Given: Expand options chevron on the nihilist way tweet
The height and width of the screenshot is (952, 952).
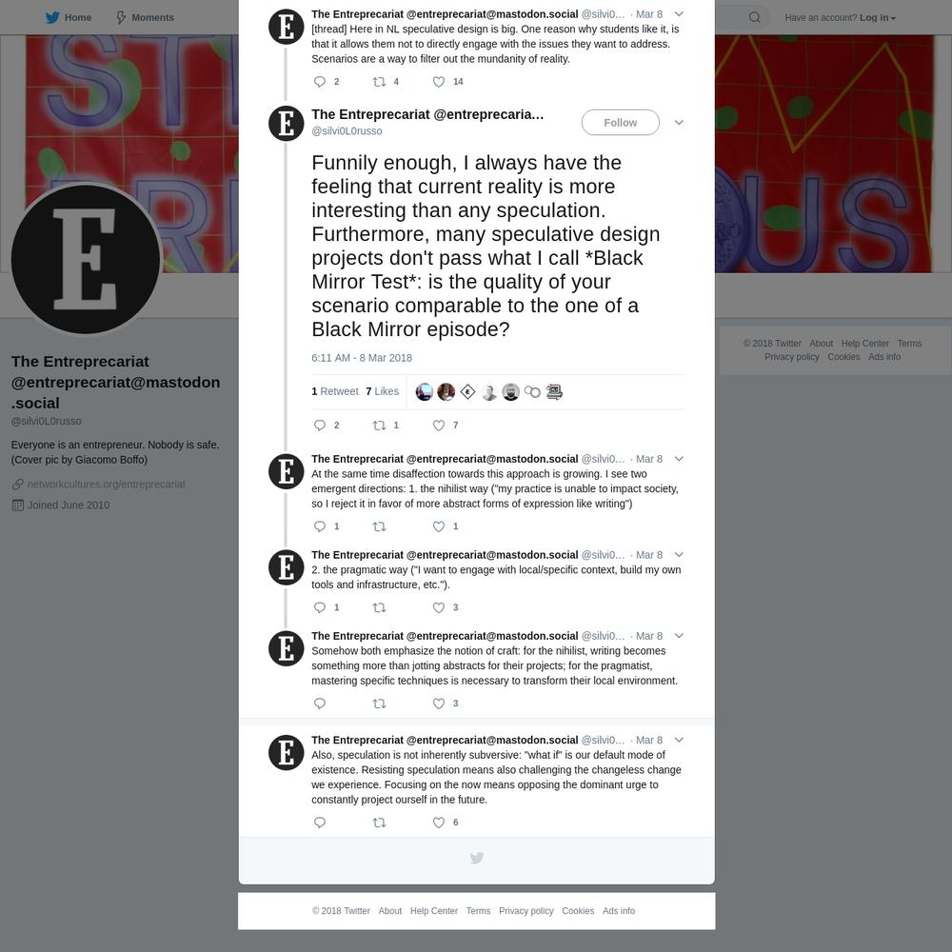Looking at the screenshot, I should pos(679,459).
